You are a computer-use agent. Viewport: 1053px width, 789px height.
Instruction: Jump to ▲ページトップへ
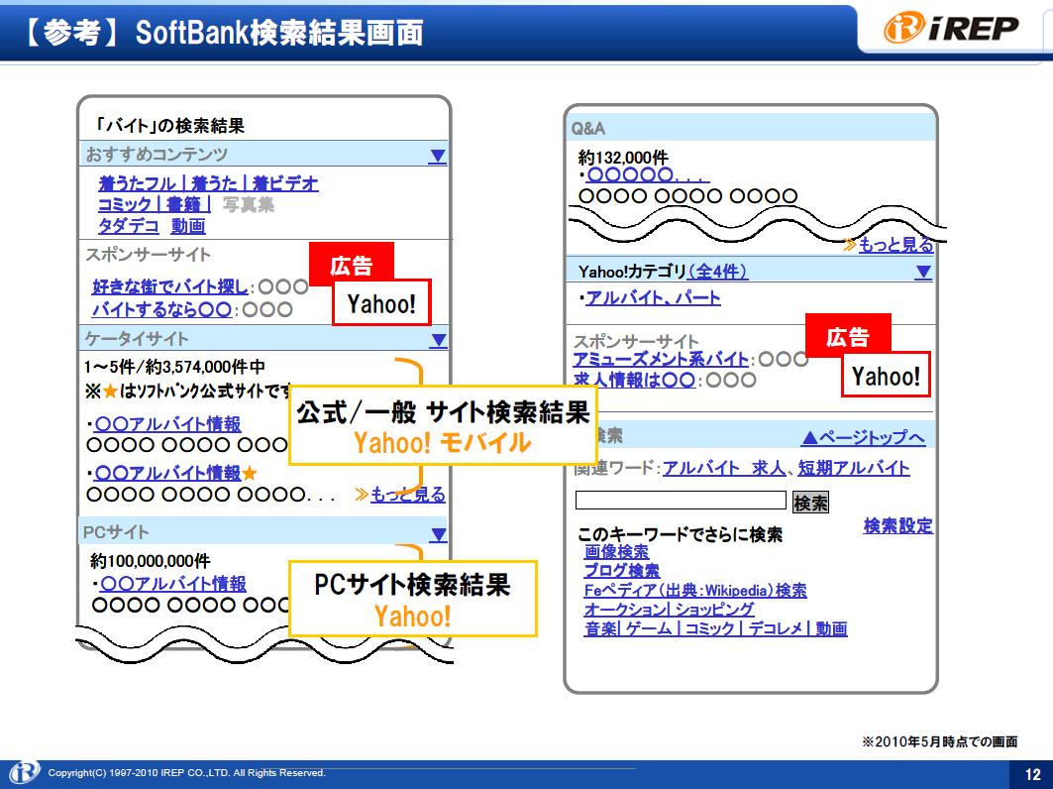864,438
